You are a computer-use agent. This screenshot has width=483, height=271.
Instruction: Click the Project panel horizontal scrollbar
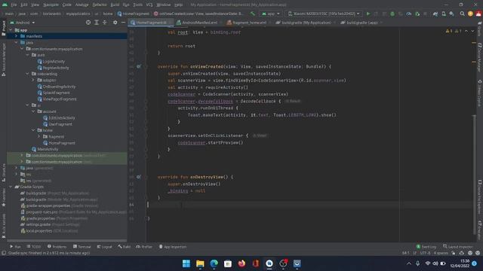pyautogui.click(x=67, y=241)
